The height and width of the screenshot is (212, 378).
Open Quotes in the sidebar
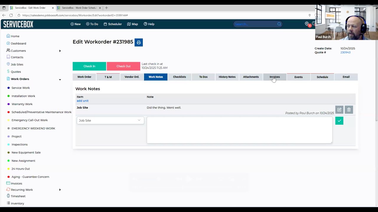[x=16, y=72]
